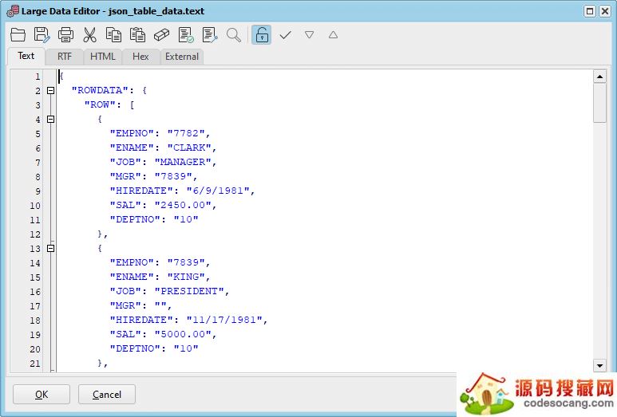This screenshot has width=617, height=417.
Task: Click the value "MANAGER"
Action: pos(183,162)
